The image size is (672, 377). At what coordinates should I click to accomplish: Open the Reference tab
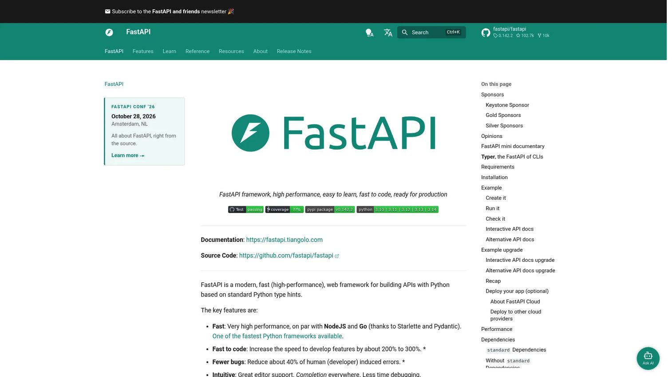tap(198, 51)
